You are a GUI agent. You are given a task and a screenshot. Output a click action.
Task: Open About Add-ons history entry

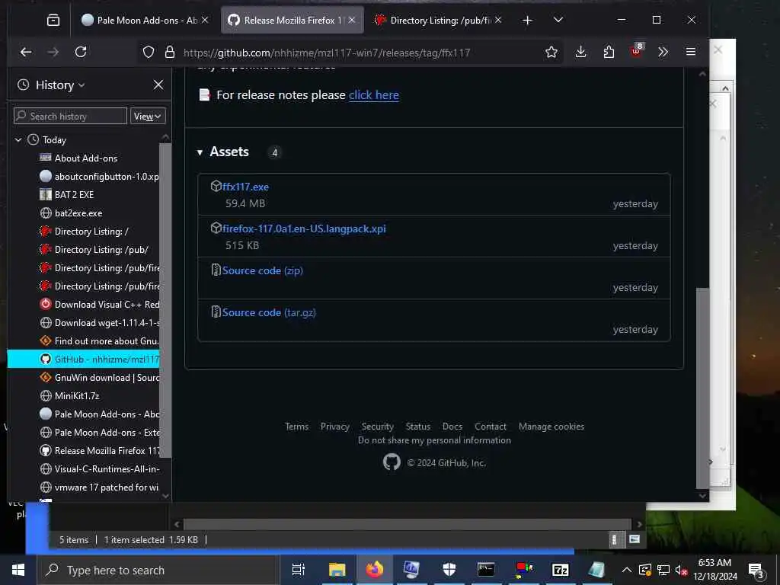pos(85,158)
